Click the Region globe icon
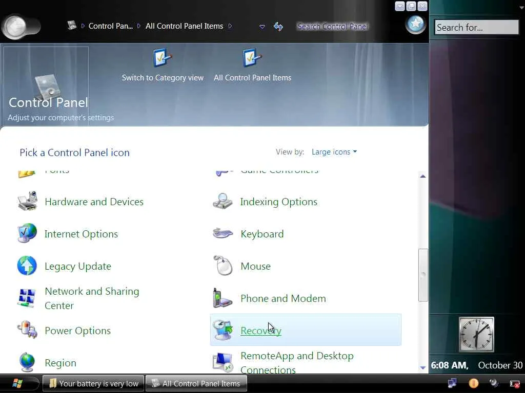Image resolution: width=525 pixels, height=393 pixels. tap(27, 362)
